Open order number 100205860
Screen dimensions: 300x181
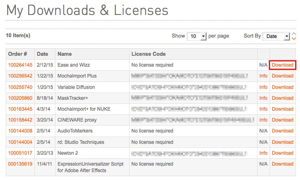tap(20, 98)
